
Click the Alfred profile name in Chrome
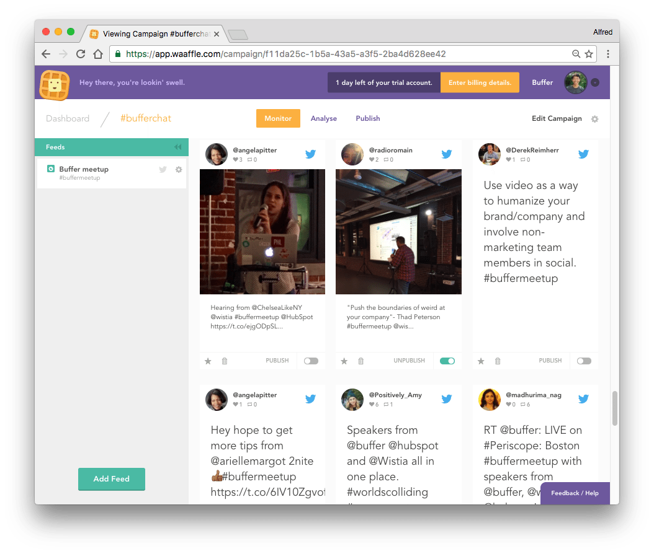(602, 32)
